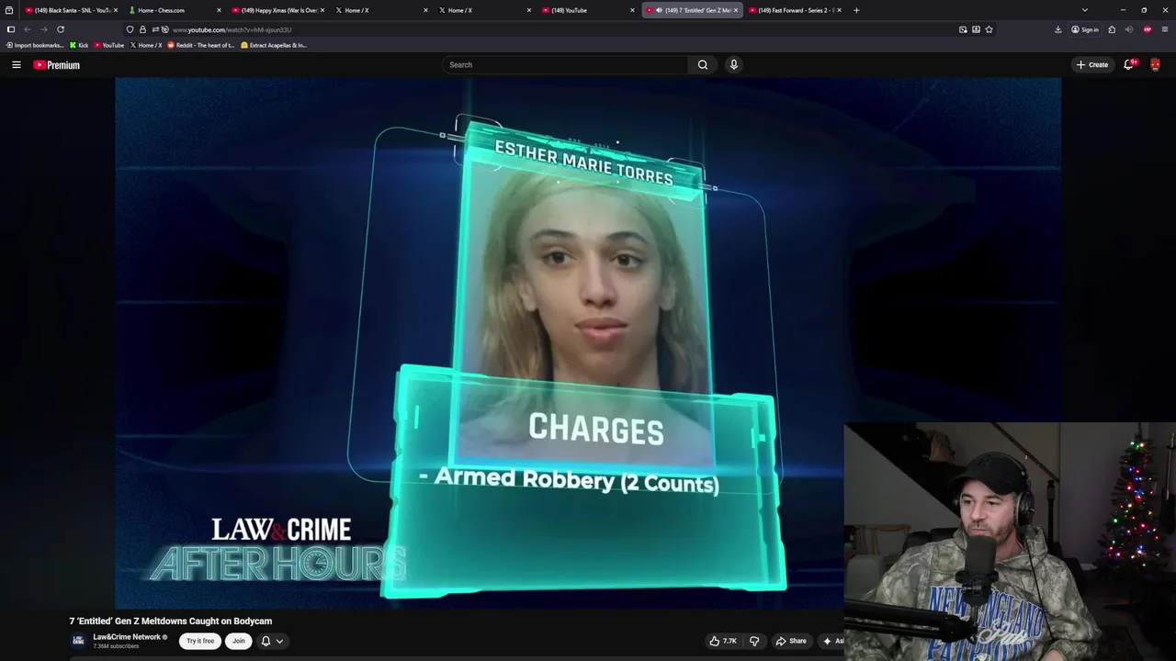Open a new browser tab with plus

point(856,10)
